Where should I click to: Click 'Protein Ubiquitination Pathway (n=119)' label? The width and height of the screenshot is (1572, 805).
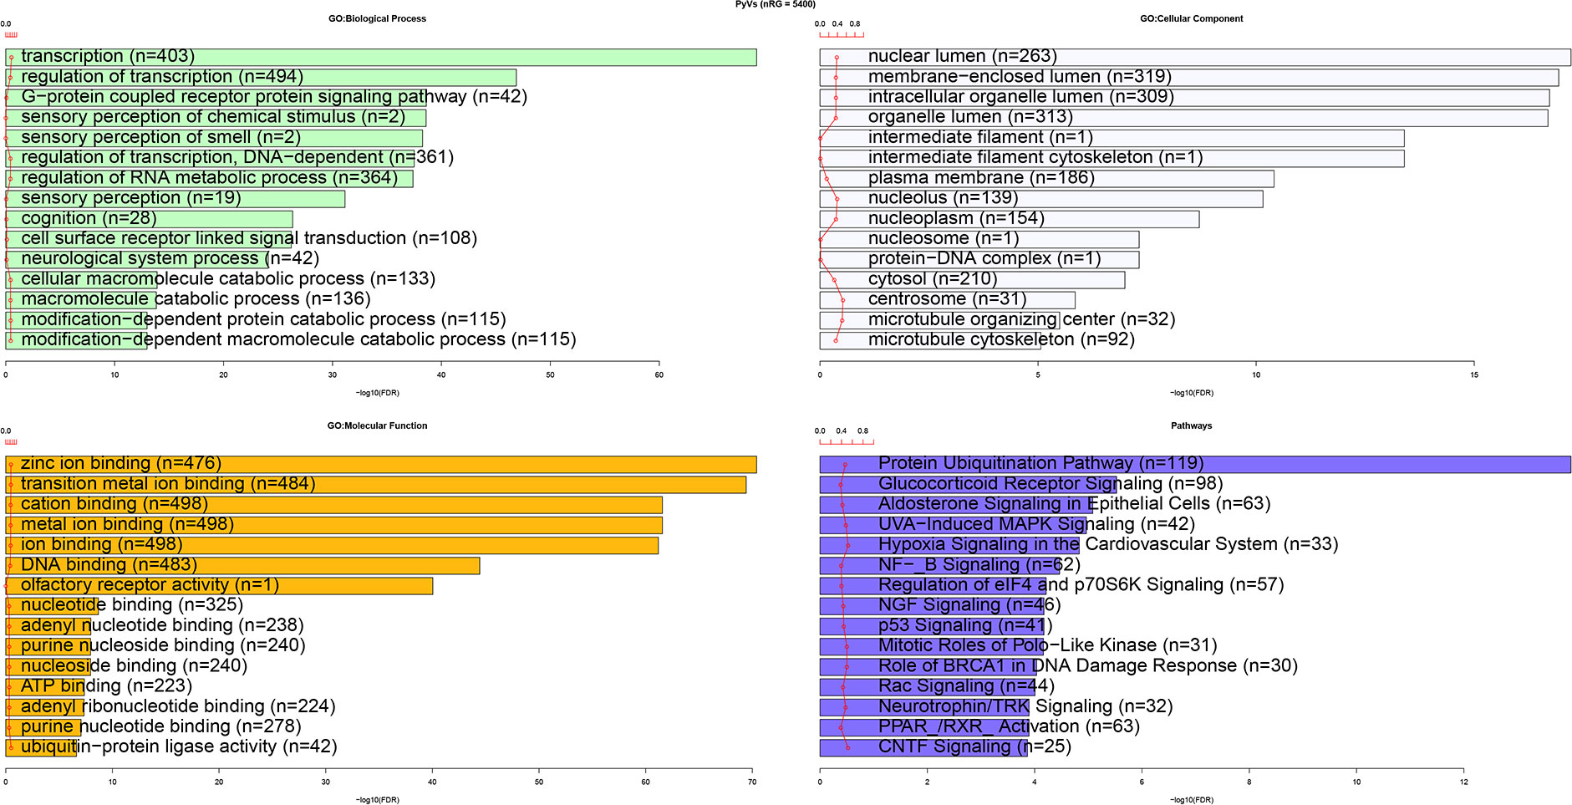[x=1041, y=463]
